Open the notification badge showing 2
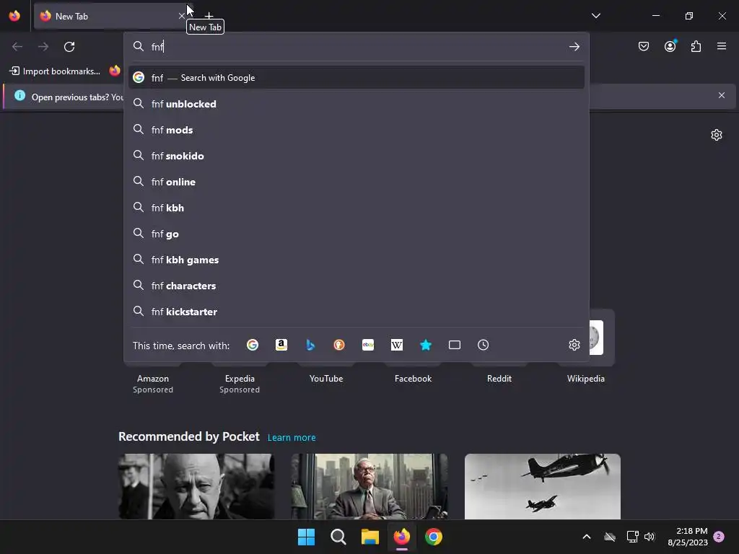This screenshot has height=554, width=739. (x=719, y=537)
